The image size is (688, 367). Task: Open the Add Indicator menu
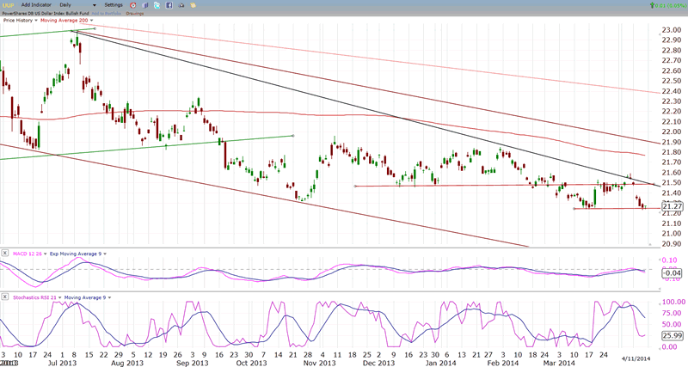[x=37, y=5]
